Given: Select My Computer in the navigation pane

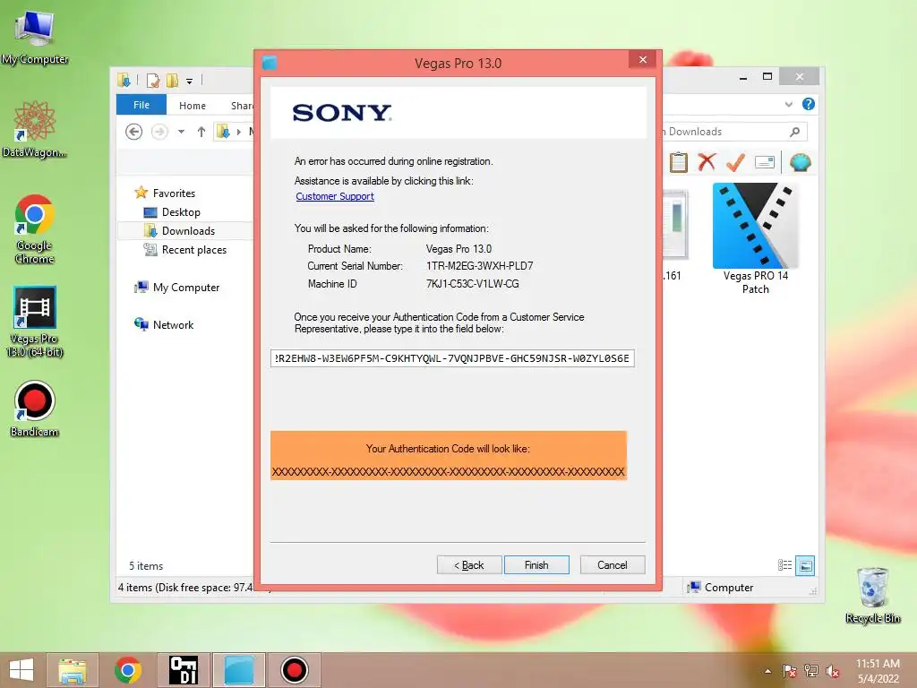Looking at the screenshot, I should click(186, 288).
